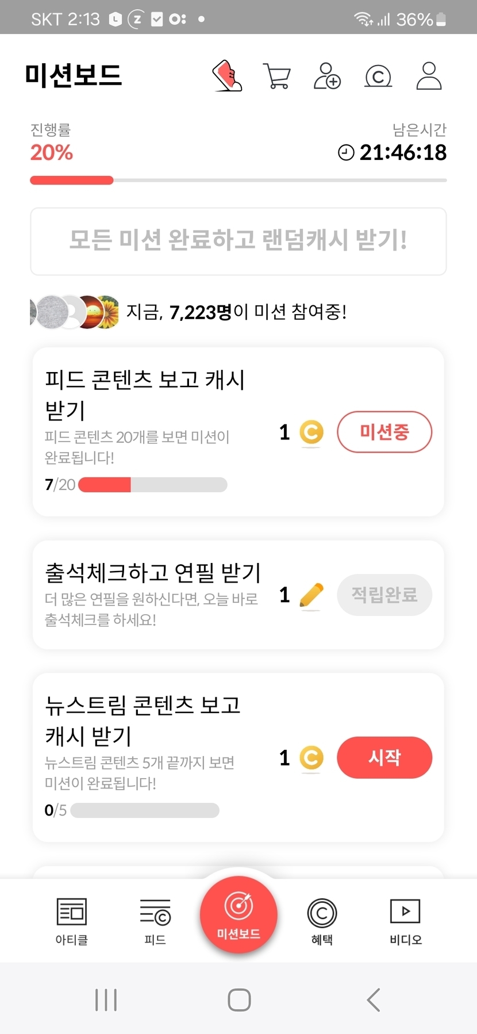Viewport: 477px width, 1034px height.
Task: Go to the 비디오 tab
Action: click(x=406, y=921)
